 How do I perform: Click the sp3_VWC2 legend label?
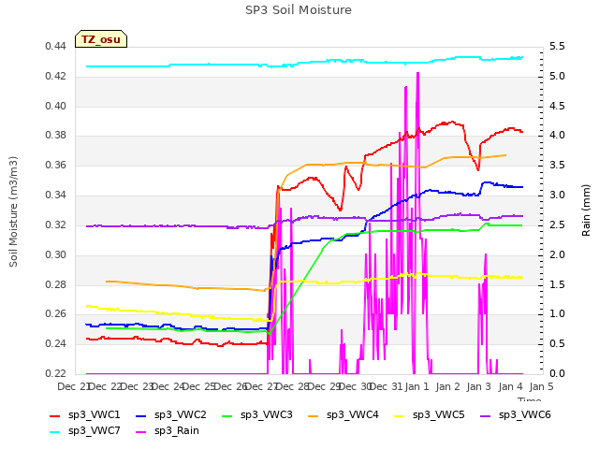[x=181, y=414]
